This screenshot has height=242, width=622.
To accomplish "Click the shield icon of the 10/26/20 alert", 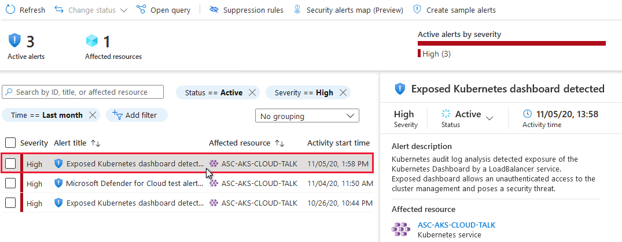I will click(x=58, y=203).
